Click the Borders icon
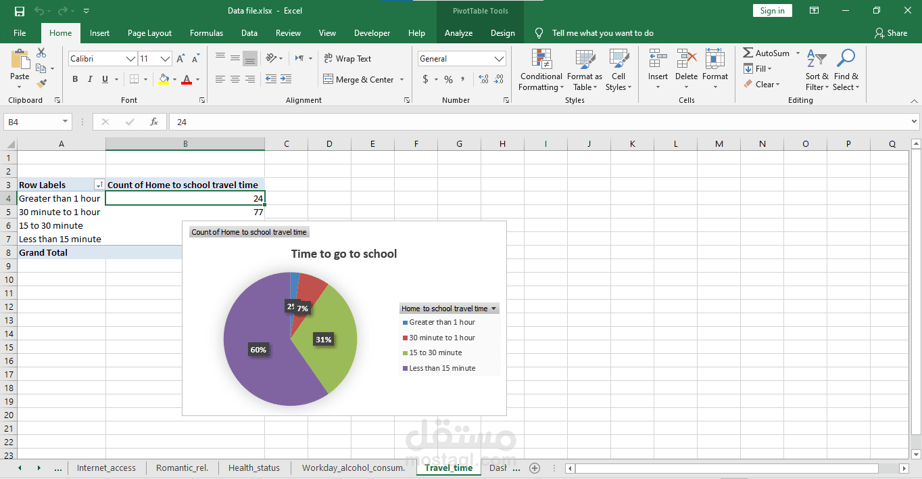The image size is (922, 479). coord(134,79)
